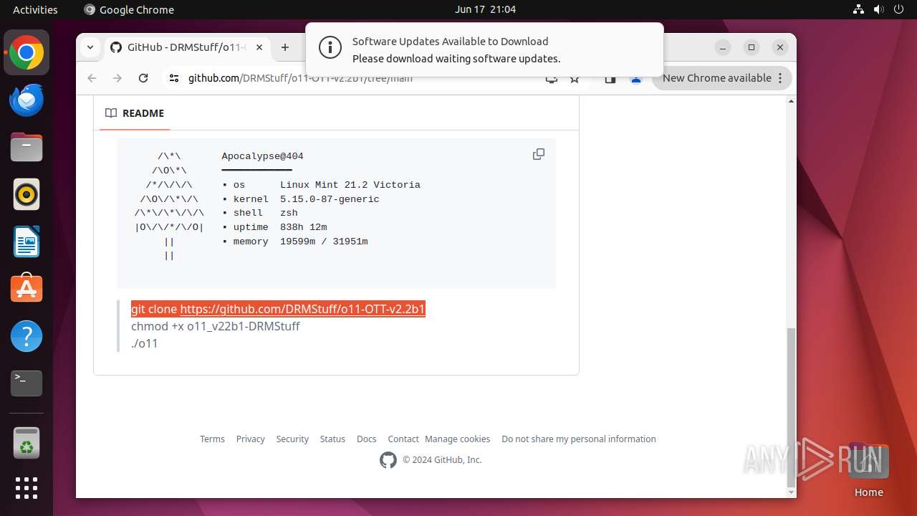
Task: Click the ./o11 text line
Action: (144, 343)
